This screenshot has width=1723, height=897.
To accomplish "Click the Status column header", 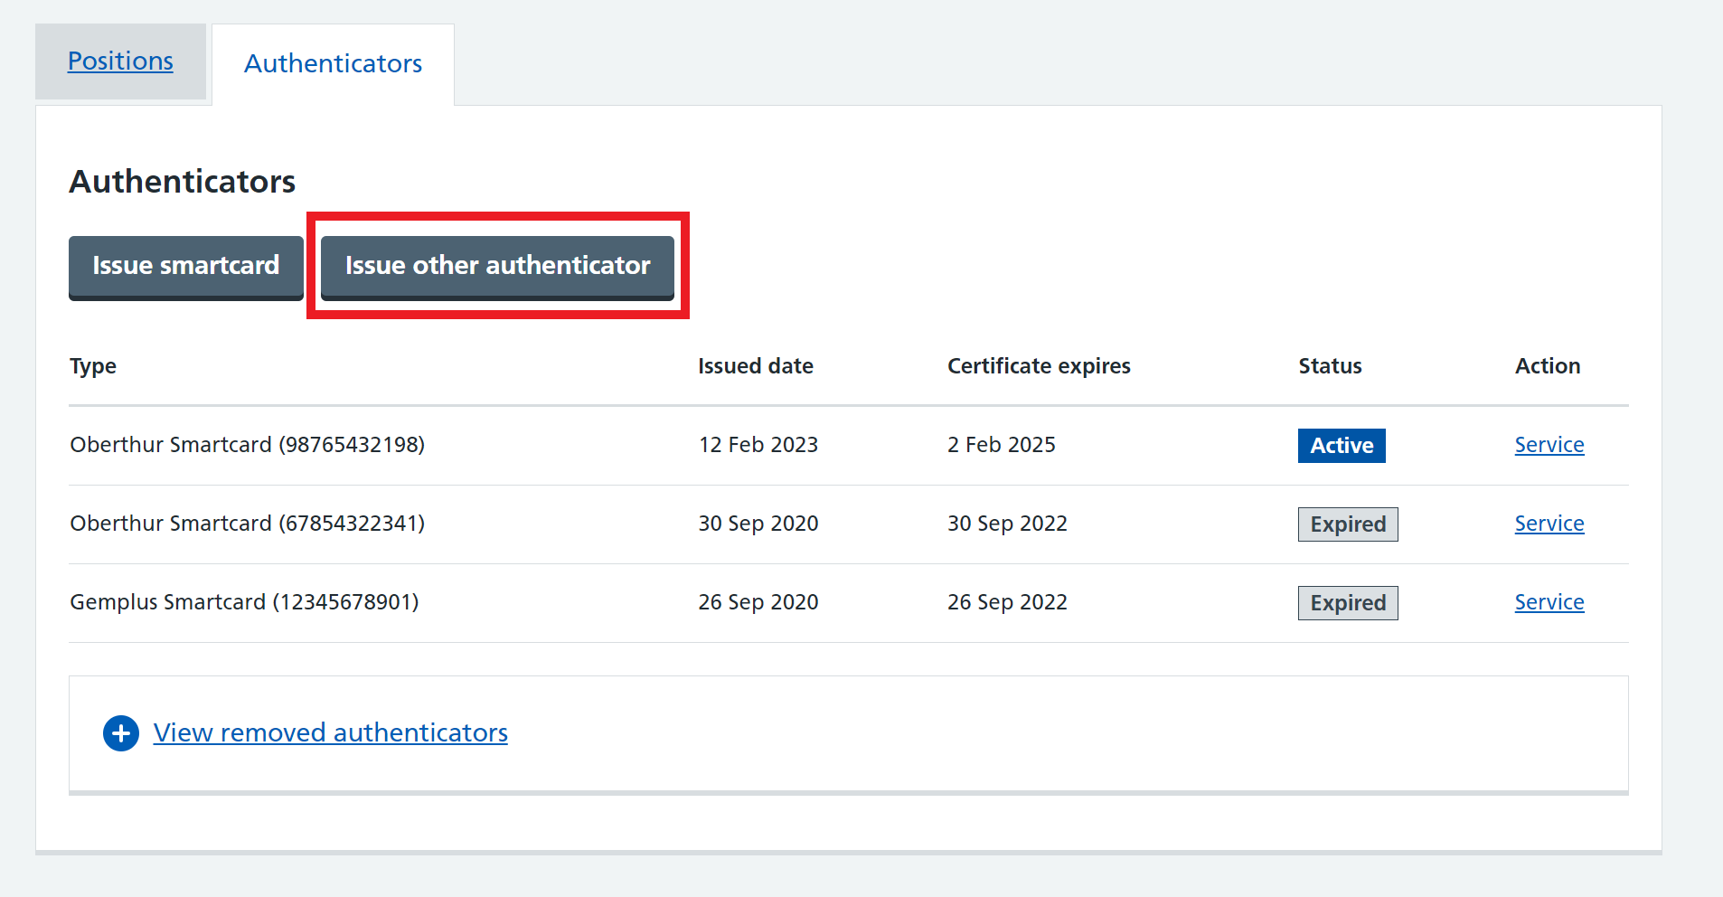I will [1330, 366].
